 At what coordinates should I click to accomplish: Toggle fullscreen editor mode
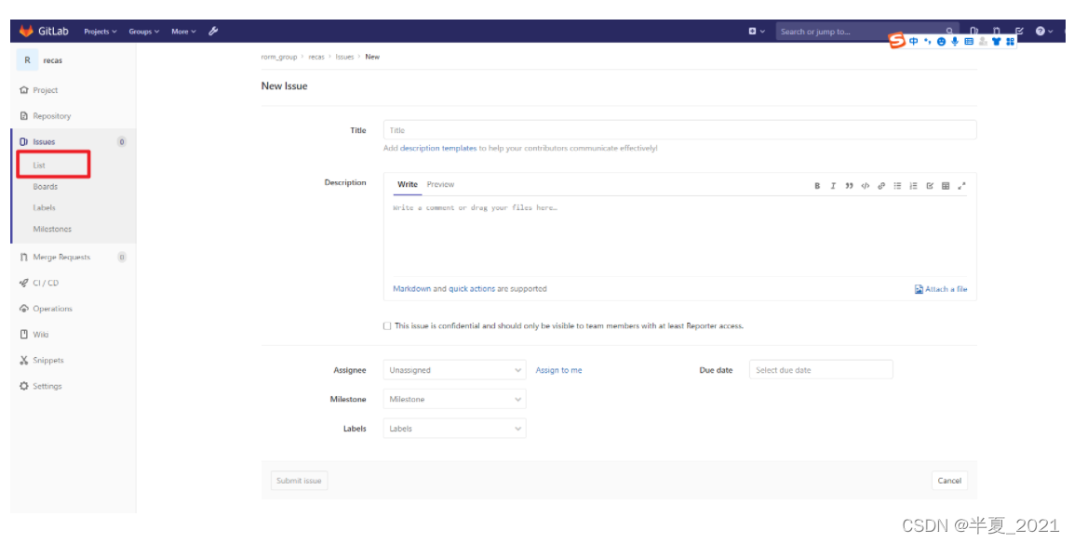pyautogui.click(x=961, y=186)
